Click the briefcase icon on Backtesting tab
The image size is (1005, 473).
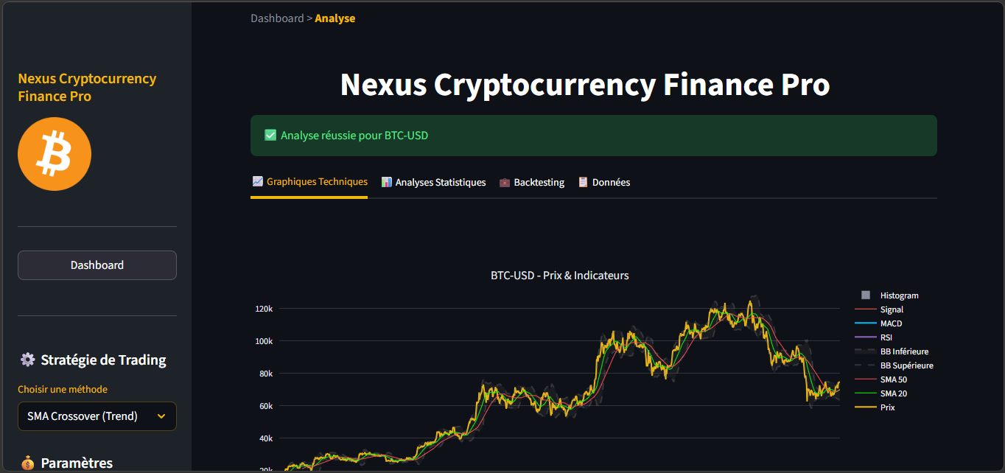click(505, 182)
